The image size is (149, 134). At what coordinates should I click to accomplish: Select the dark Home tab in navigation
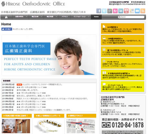[96, 17]
